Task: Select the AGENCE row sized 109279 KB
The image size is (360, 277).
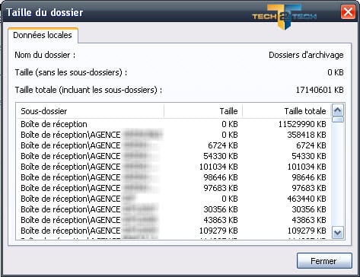Action: click(174, 231)
